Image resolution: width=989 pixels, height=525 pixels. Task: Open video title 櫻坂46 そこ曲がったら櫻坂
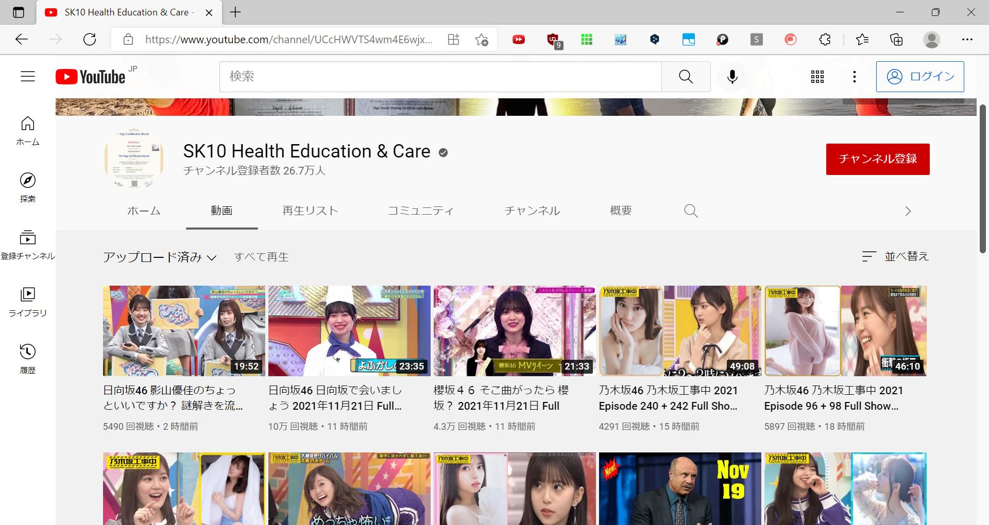pos(501,398)
